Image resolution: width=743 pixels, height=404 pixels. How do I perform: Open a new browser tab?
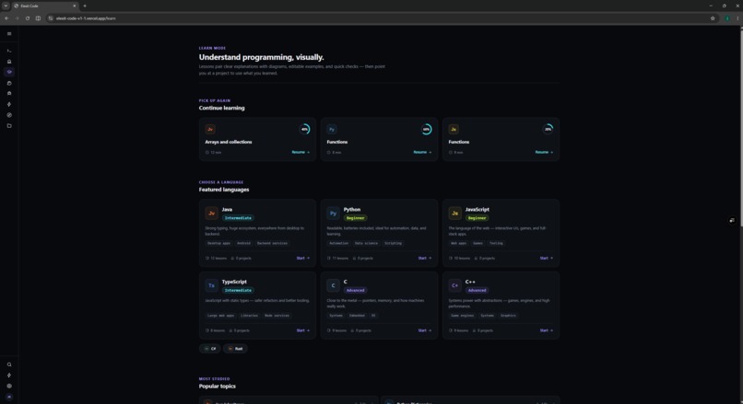(85, 6)
